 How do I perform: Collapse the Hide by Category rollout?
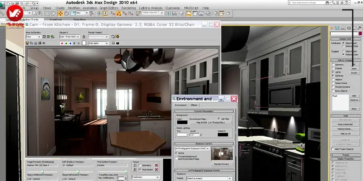[x=345, y=60]
